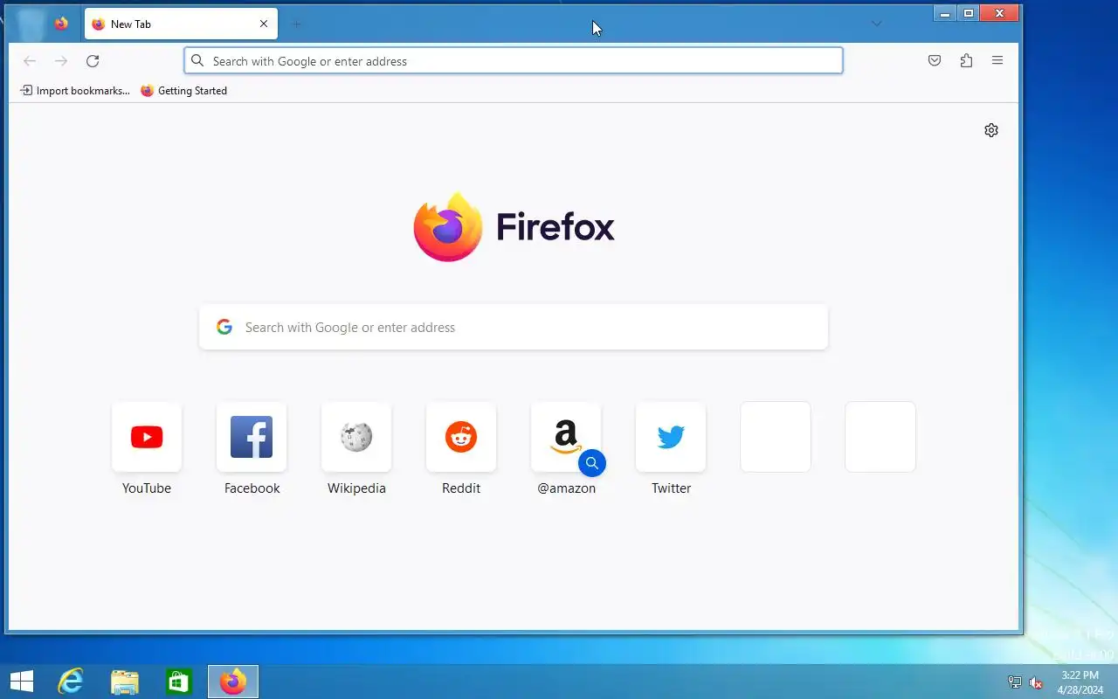
Task: Open new tab personalize gear icon
Action: [991, 130]
